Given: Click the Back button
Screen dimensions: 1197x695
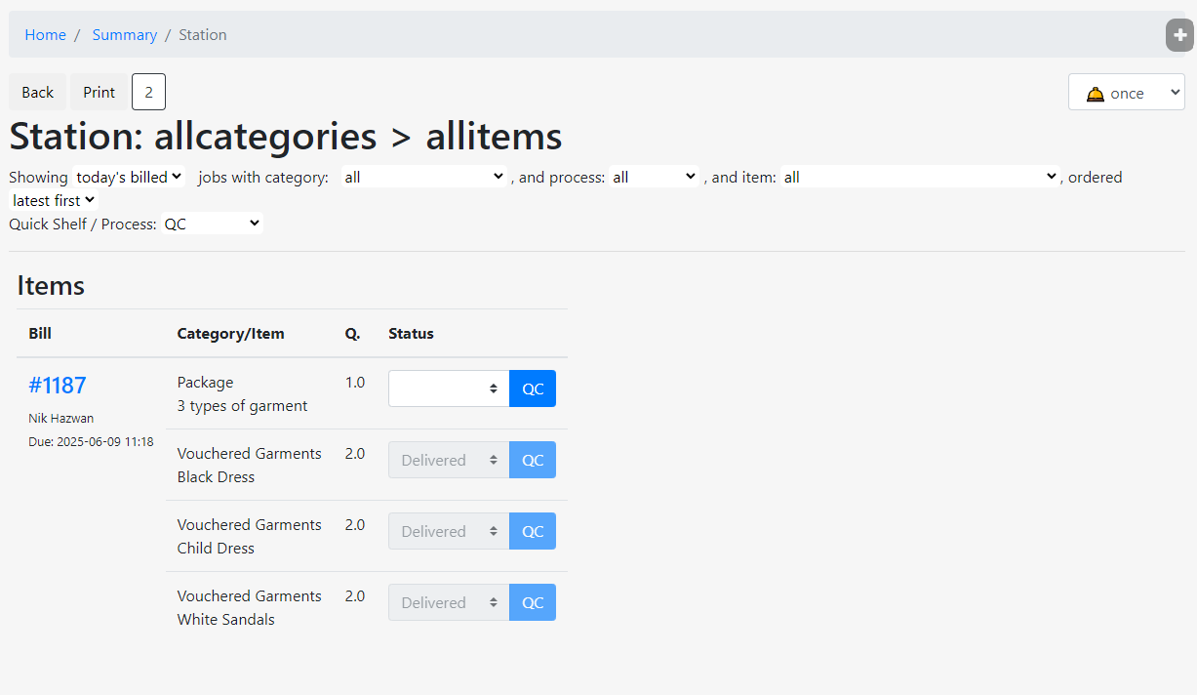Looking at the screenshot, I should (37, 92).
